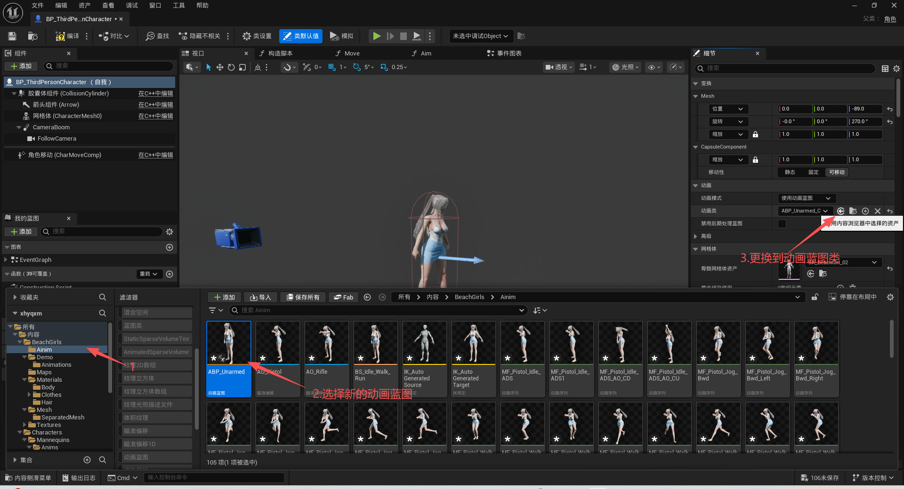Choose the select-objects arrow tool in viewport
The image size is (904, 489).
coord(209,67)
